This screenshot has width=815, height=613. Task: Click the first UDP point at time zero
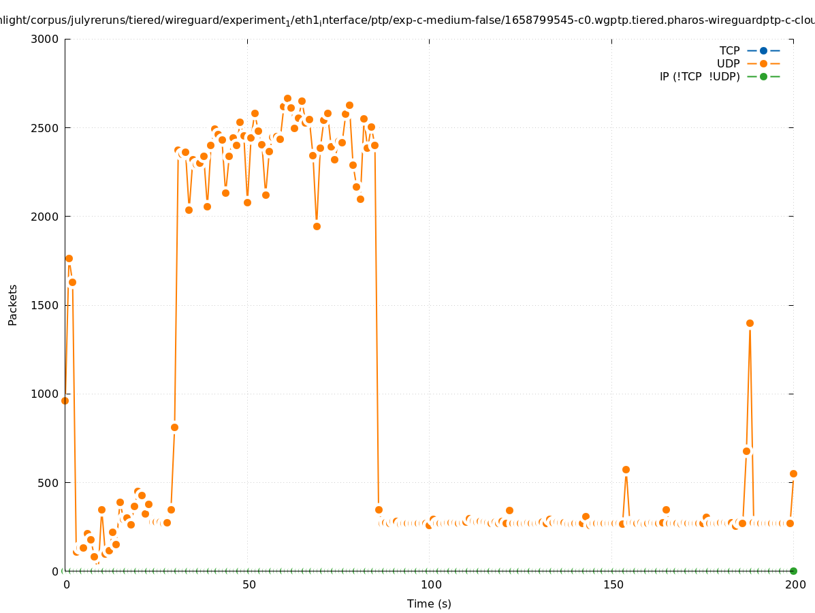point(65,400)
